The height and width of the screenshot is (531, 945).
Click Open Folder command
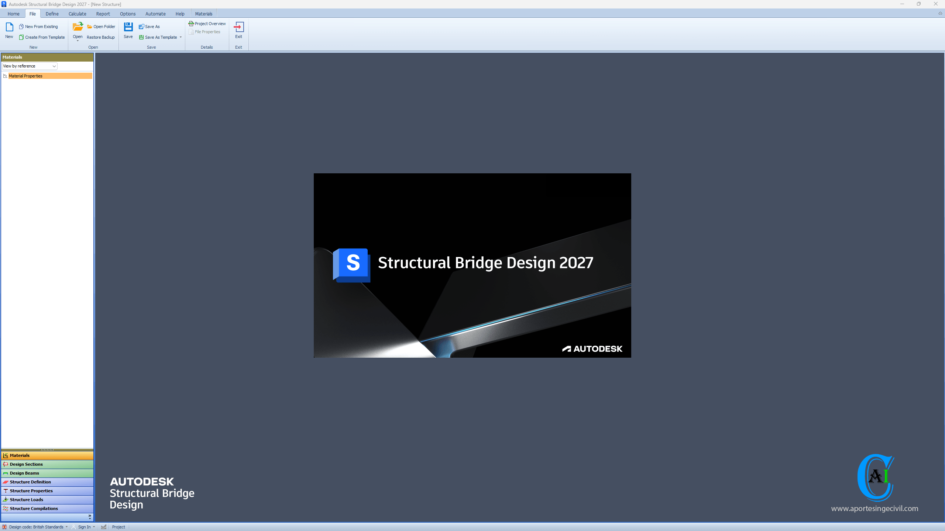pyautogui.click(x=101, y=27)
